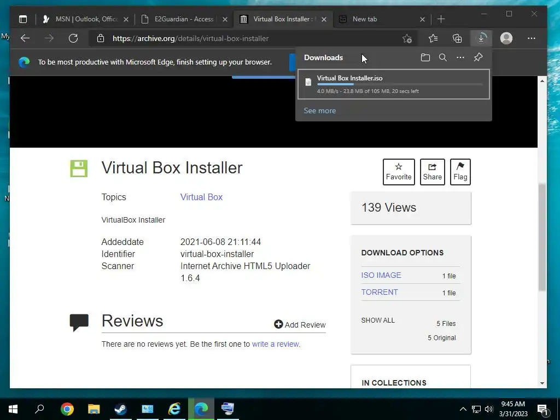Screen dimensions: 560x420
Task: Choose the TORRENT download option
Action: click(x=380, y=292)
